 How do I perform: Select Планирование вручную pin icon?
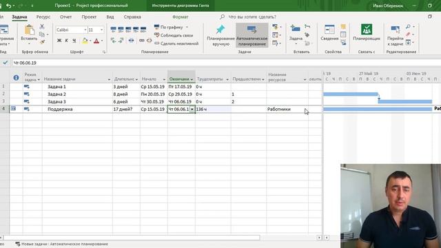220,30
